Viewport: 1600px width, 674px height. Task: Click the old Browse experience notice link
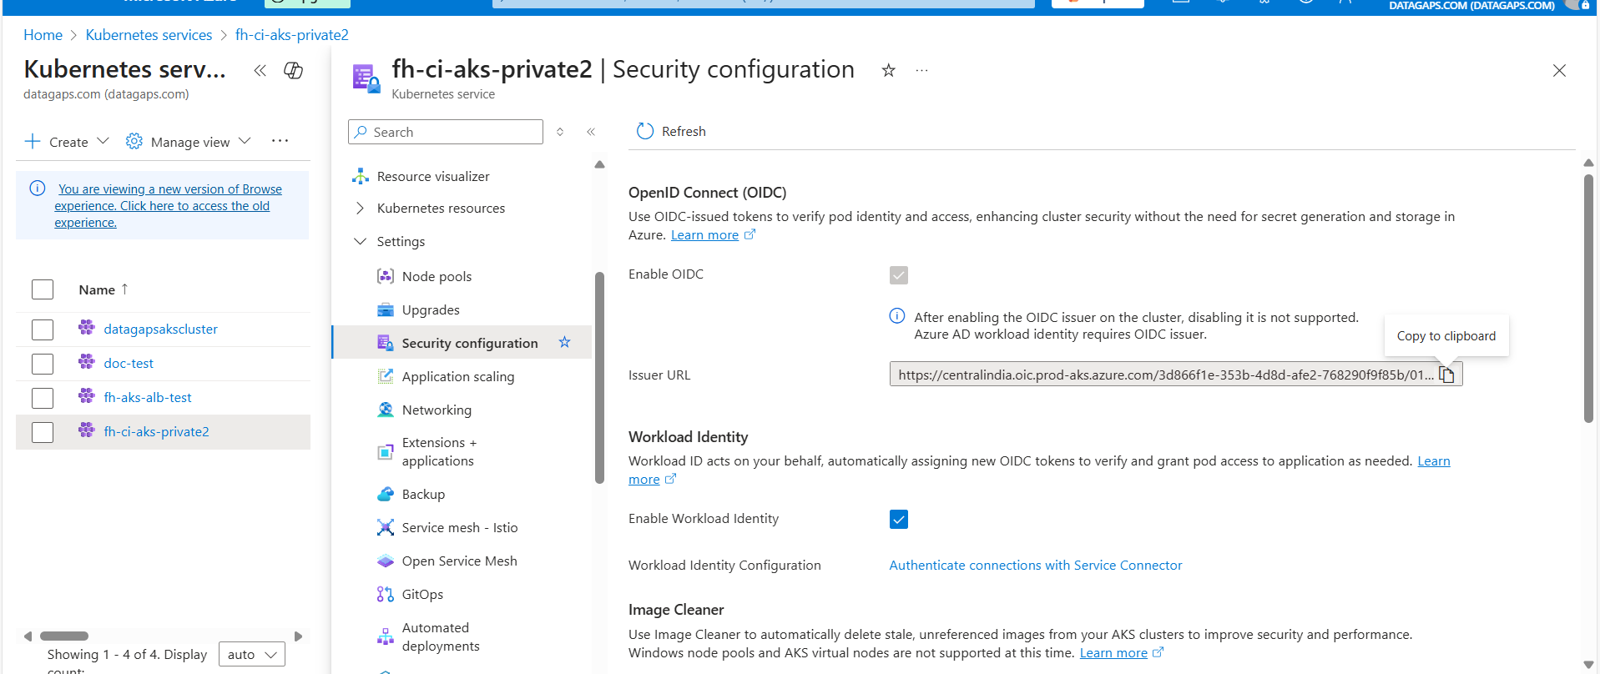(168, 205)
